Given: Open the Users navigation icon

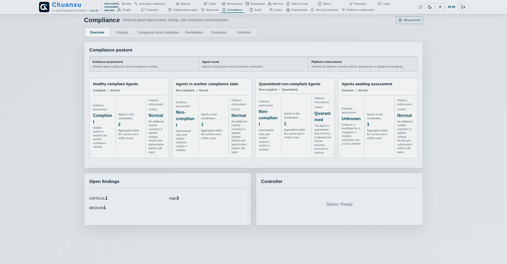Looking at the screenshot, I should [271, 10].
